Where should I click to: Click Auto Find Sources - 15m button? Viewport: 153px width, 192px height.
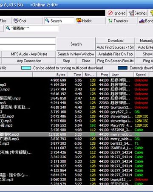(116, 47)
